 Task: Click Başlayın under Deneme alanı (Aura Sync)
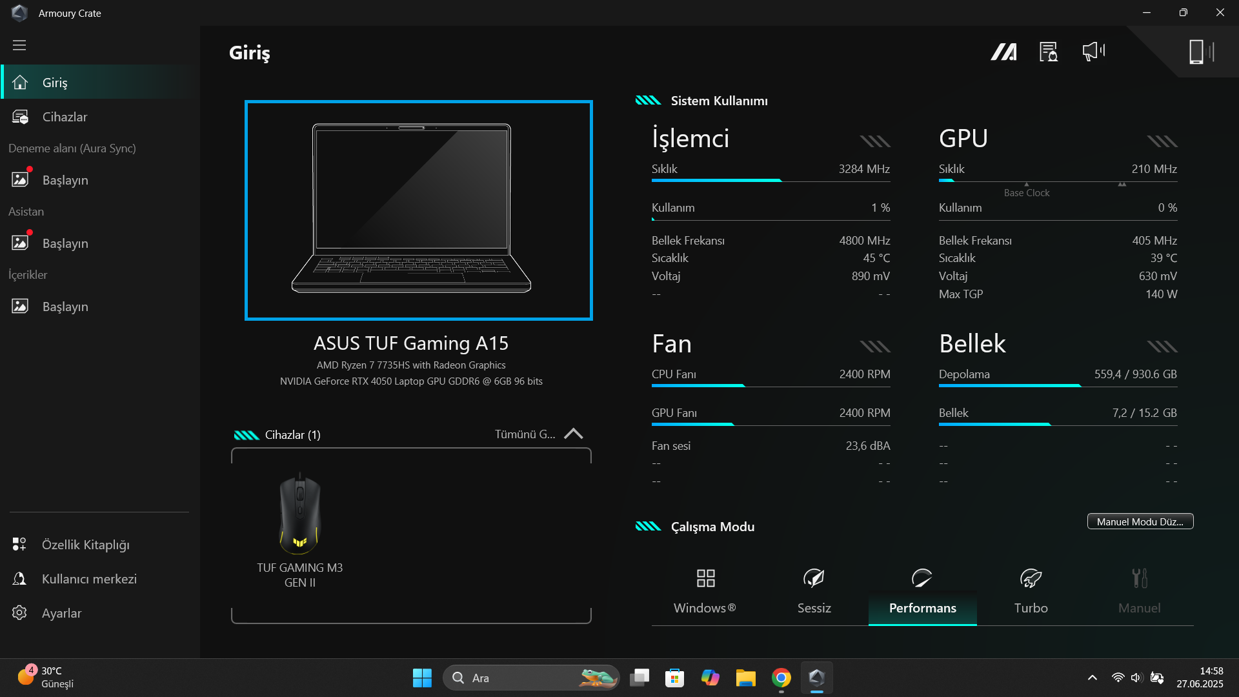(65, 180)
